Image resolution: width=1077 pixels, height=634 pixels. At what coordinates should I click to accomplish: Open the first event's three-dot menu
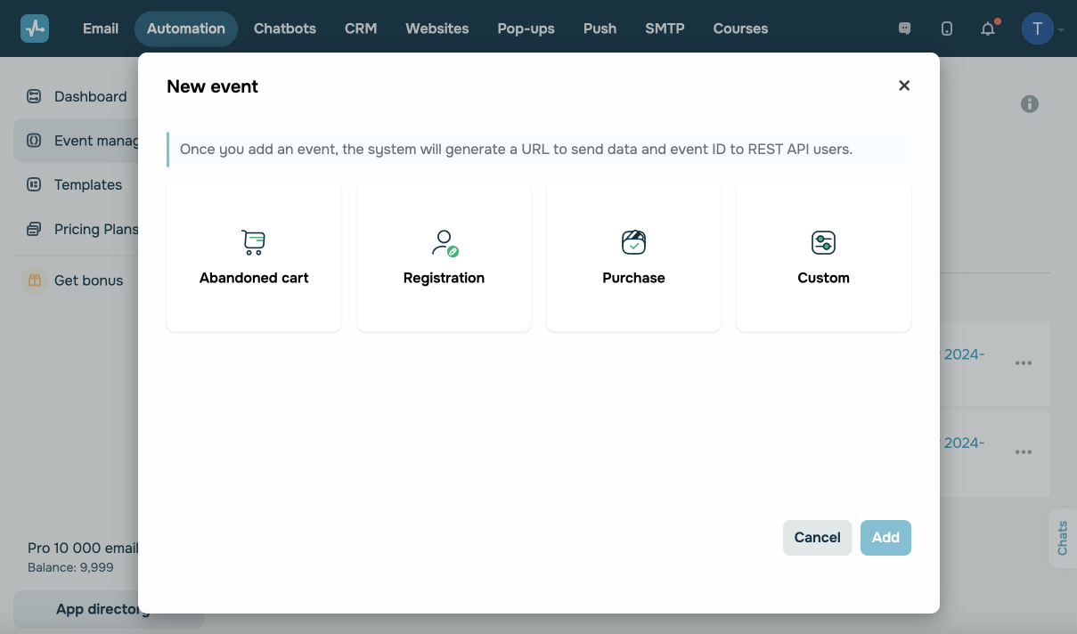(1024, 363)
